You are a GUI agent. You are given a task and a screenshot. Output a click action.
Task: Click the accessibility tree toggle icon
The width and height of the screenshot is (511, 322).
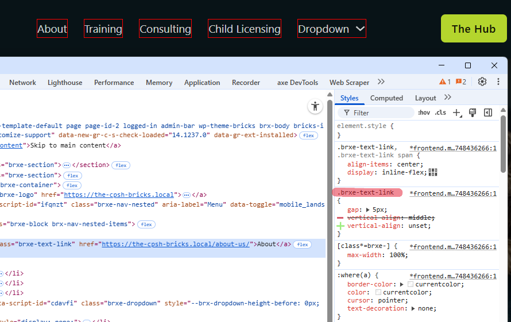pyautogui.click(x=315, y=106)
